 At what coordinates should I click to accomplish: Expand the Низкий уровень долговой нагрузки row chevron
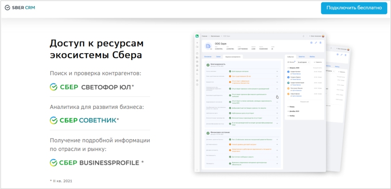click(x=277, y=144)
